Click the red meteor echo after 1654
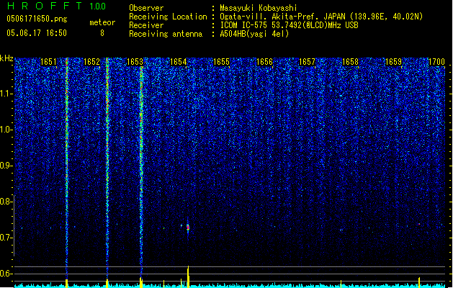Image resolution: width=453 pixels, height=288 pixels. click(x=188, y=228)
